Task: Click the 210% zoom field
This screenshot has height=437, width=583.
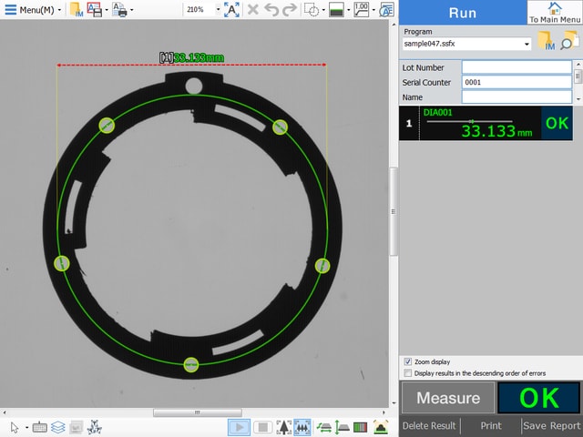Action: click(x=199, y=10)
